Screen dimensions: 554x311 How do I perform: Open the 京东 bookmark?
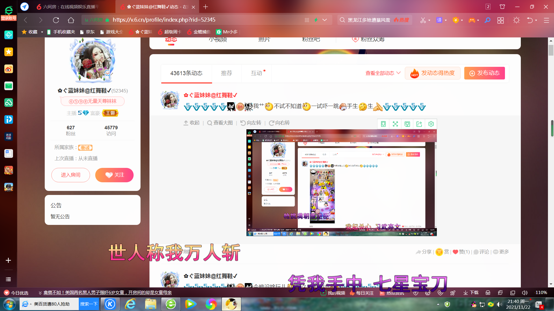click(87, 32)
